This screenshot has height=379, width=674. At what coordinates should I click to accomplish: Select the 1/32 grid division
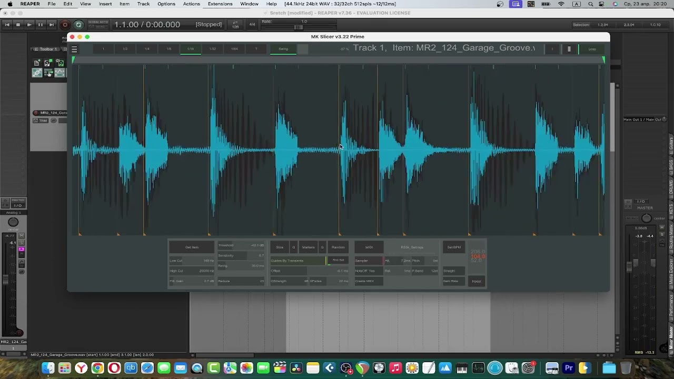212,49
